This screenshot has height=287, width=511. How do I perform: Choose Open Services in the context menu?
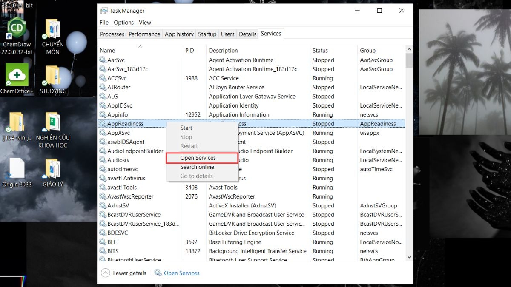click(202, 158)
